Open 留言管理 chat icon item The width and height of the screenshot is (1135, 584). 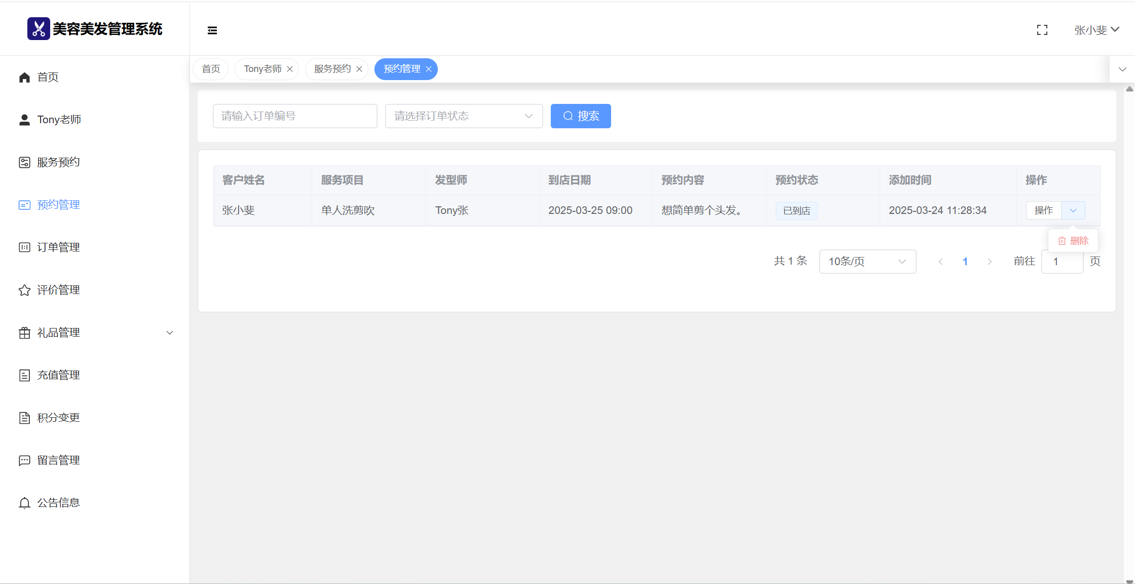coord(58,460)
